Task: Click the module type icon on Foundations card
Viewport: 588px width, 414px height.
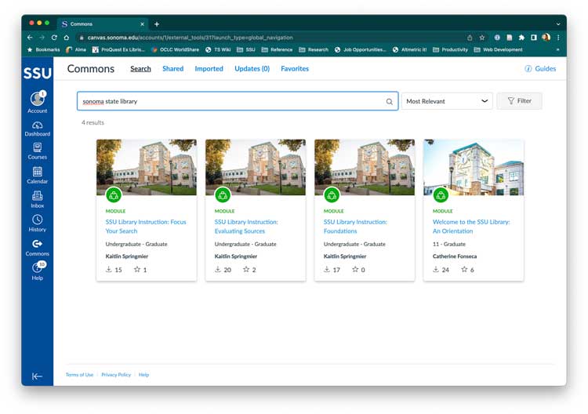Action: pos(332,195)
